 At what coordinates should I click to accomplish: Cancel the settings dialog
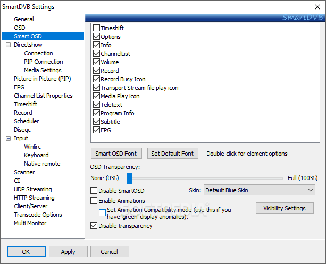110,252
